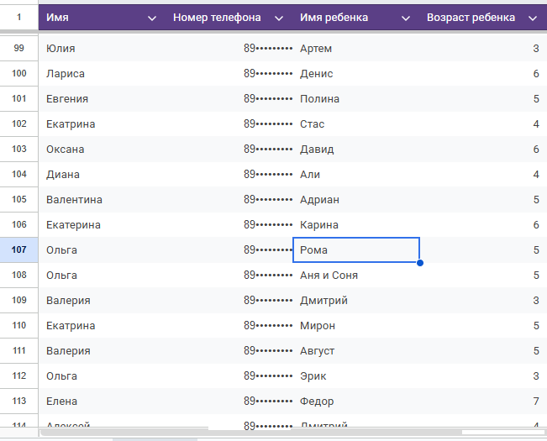Screen dimensions: 547x441
Task: Select row header 103
Action: pyautogui.click(x=18, y=149)
